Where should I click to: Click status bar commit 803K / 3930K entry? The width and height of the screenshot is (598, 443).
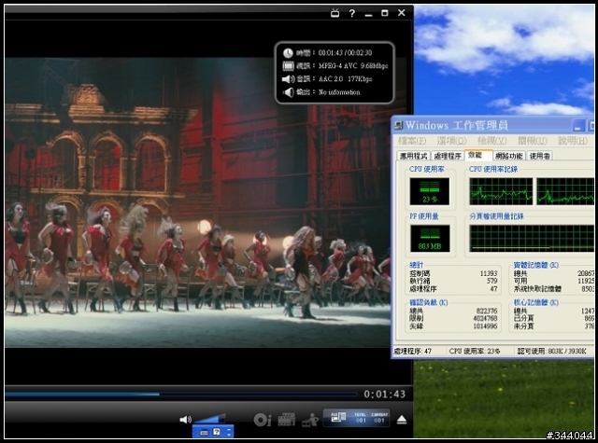pyautogui.click(x=554, y=352)
